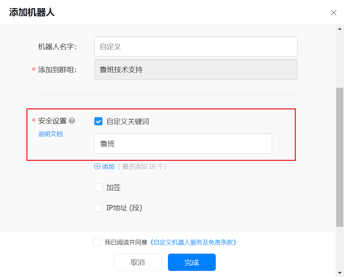Enable the IP地址 (段) checkbox
344x277 pixels.
(x=98, y=207)
